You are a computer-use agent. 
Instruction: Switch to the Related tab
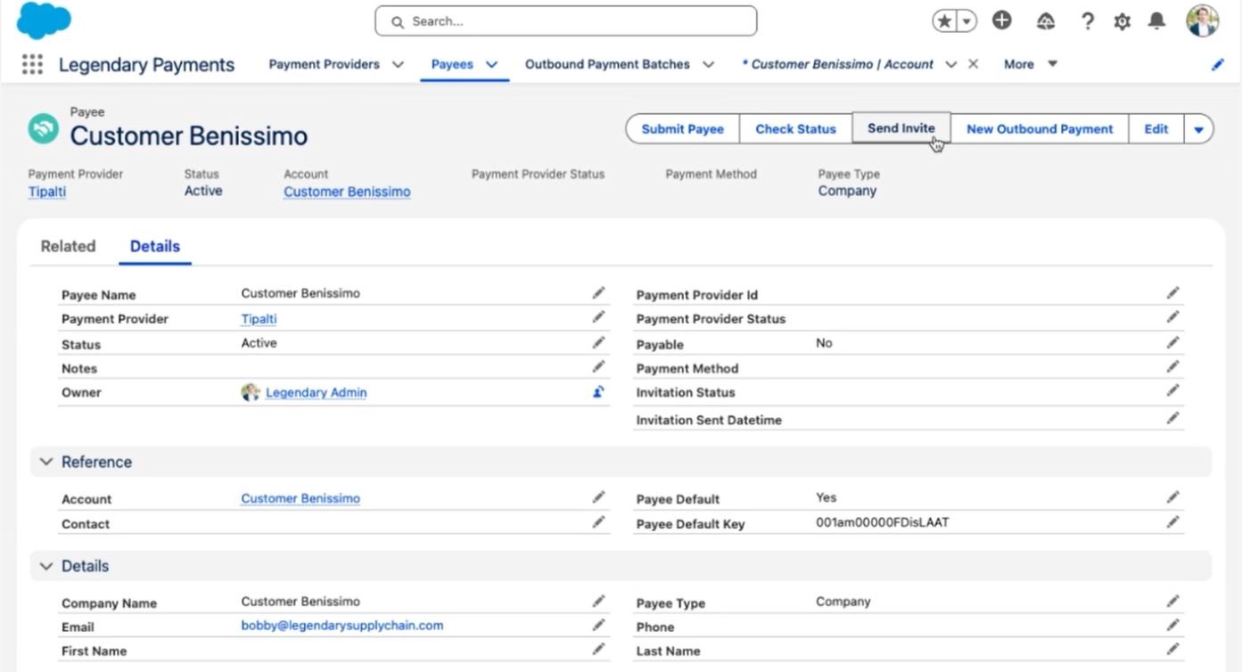point(68,247)
